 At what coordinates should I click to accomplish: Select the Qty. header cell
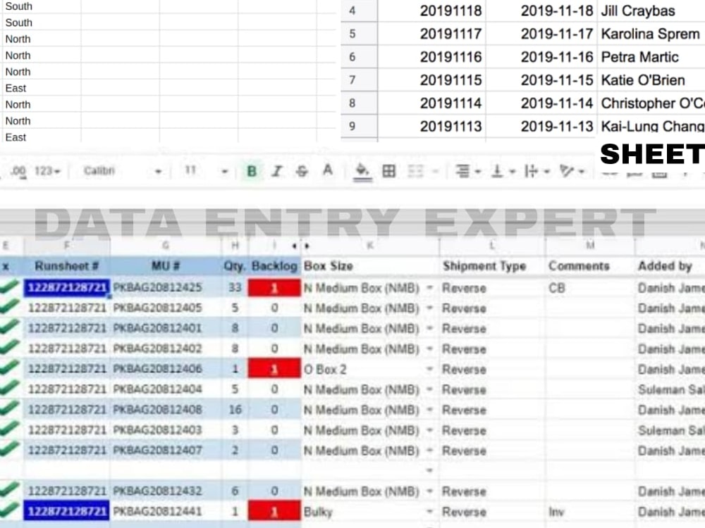(x=235, y=266)
